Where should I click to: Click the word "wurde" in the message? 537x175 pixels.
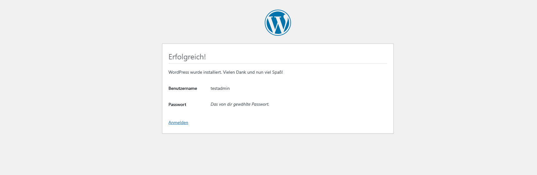pyautogui.click(x=196, y=72)
